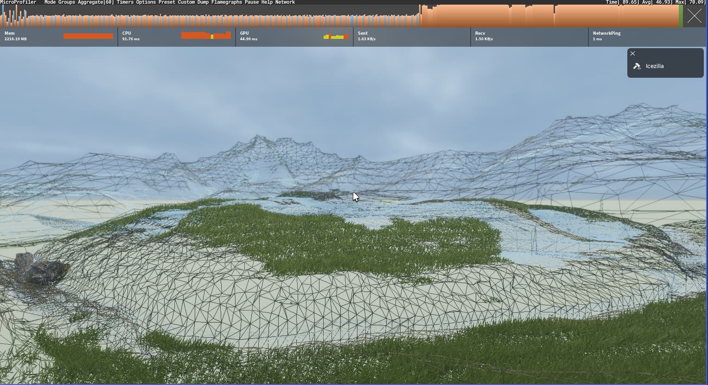This screenshot has height=385, width=708.
Task: Open the Flamegraphs menu
Action: tap(227, 2)
